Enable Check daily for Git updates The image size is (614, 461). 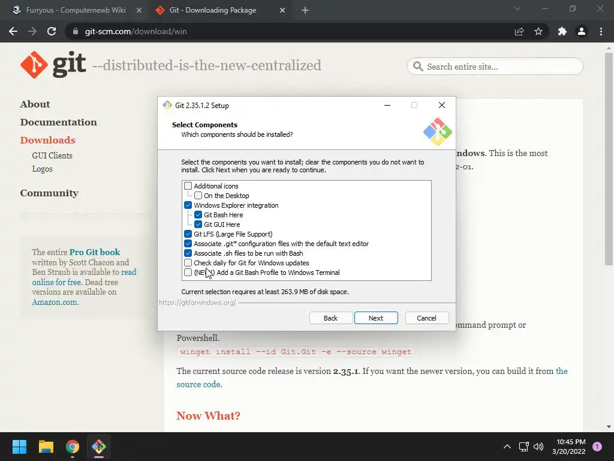(188, 263)
